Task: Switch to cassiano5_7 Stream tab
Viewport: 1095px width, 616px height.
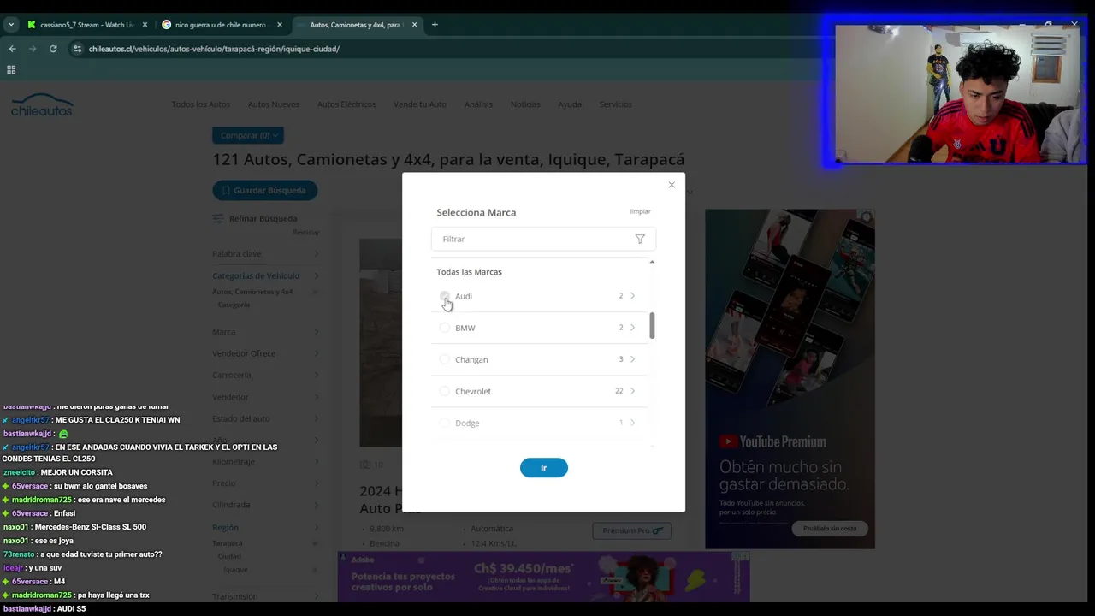Action: (x=86, y=25)
